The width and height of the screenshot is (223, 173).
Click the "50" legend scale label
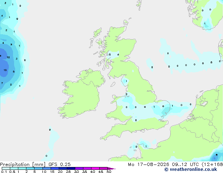(x=109, y=172)
